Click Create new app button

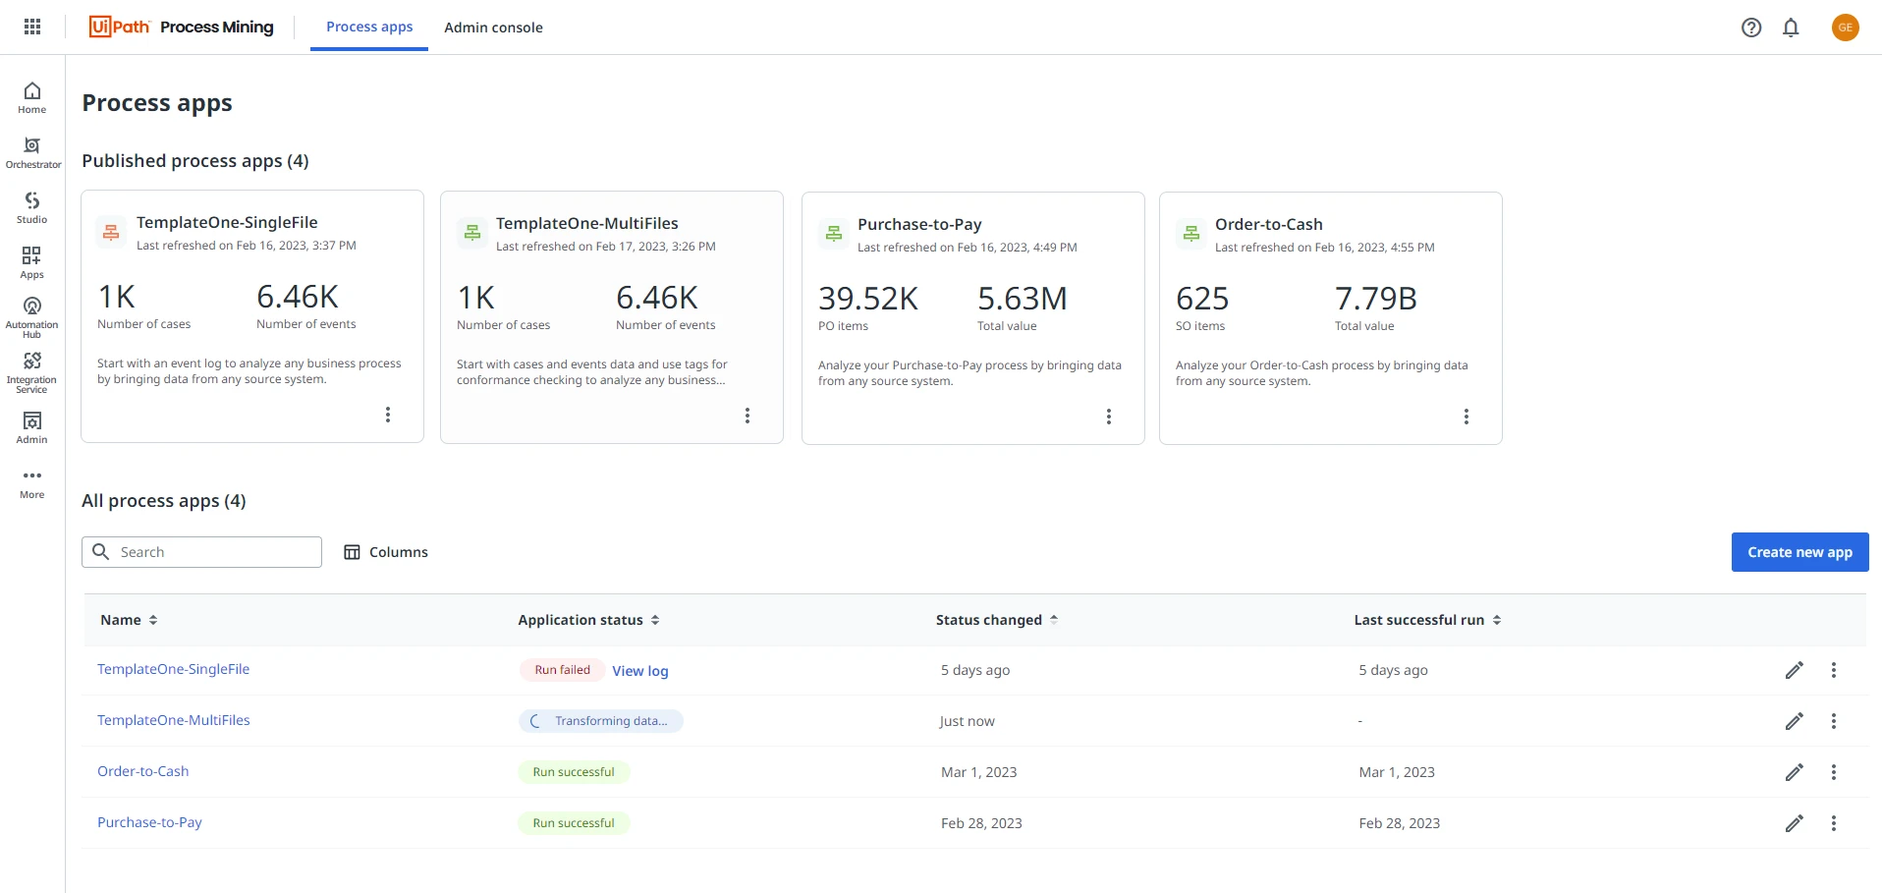tap(1799, 552)
